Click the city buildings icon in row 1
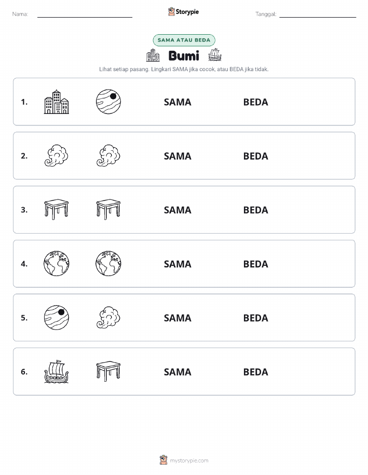 (57, 102)
